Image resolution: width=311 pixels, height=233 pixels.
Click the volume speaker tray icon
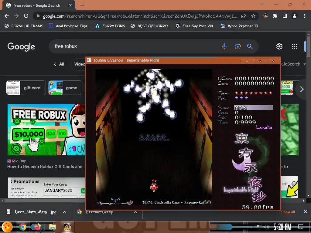tap(267, 227)
